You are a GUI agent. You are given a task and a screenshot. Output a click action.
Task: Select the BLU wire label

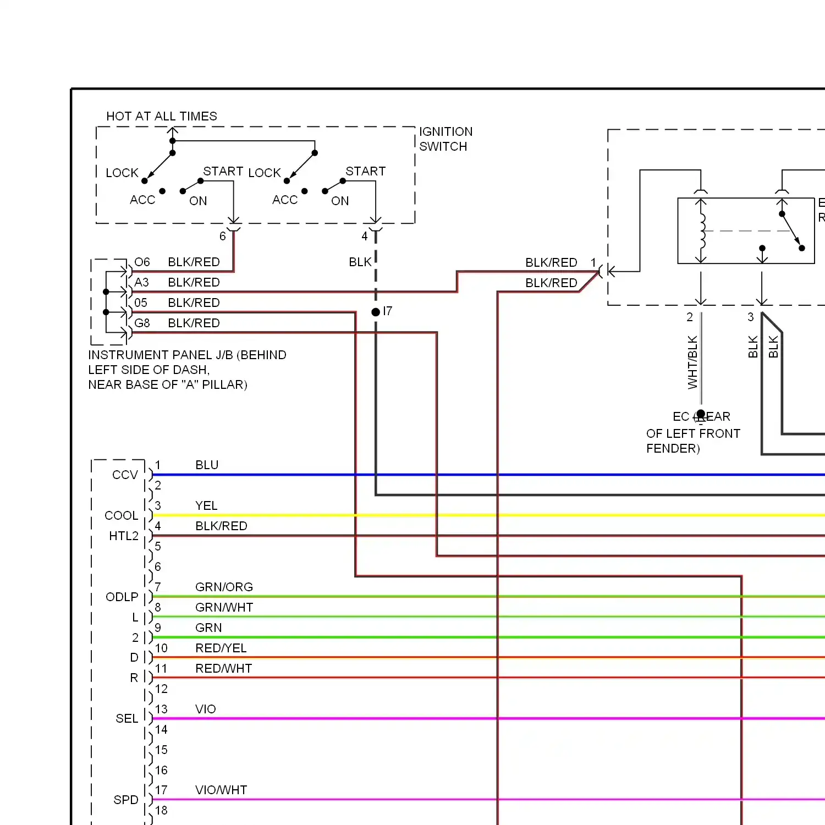point(207,465)
